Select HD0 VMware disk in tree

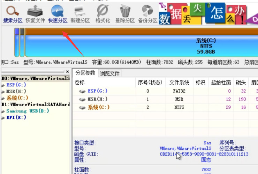36,78
